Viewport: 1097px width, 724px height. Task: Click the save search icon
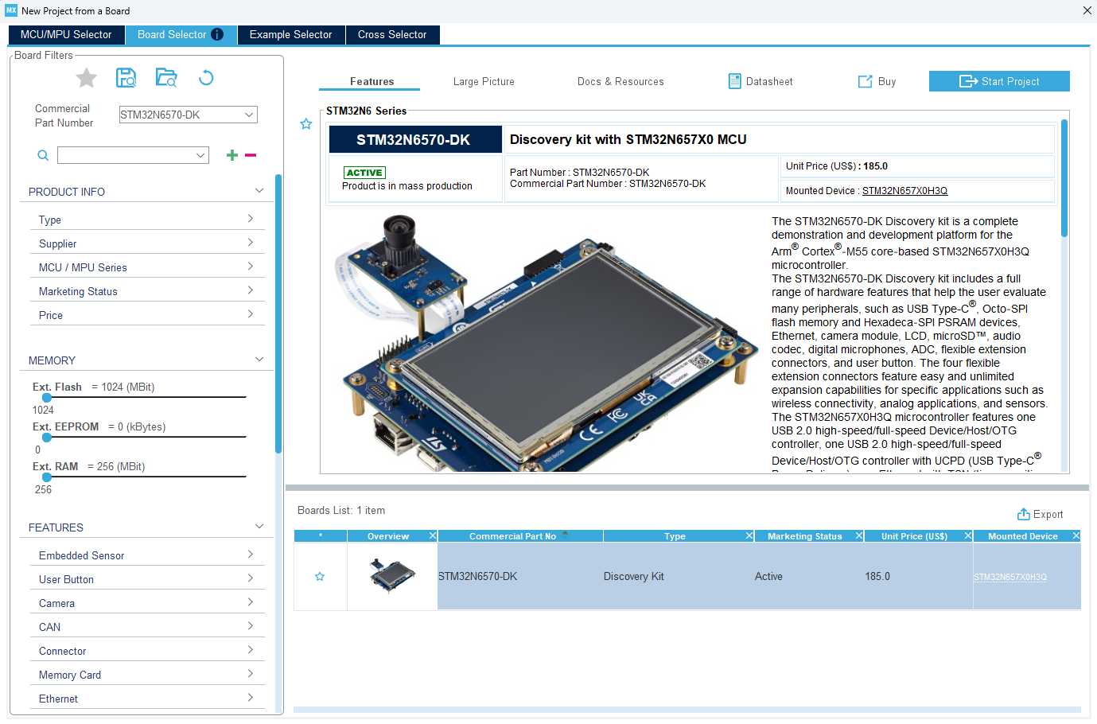(x=126, y=77)
